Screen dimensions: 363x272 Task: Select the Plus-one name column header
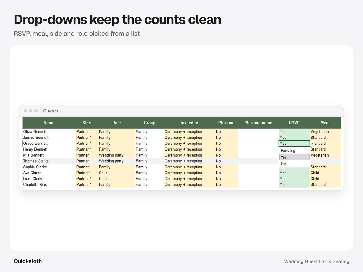(258, 123)
